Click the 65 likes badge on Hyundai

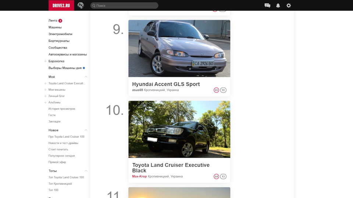(216, 90)
